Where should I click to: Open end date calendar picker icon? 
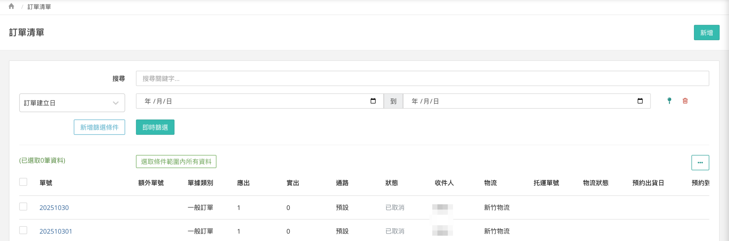pyautogui.click(x=640, y=101)
